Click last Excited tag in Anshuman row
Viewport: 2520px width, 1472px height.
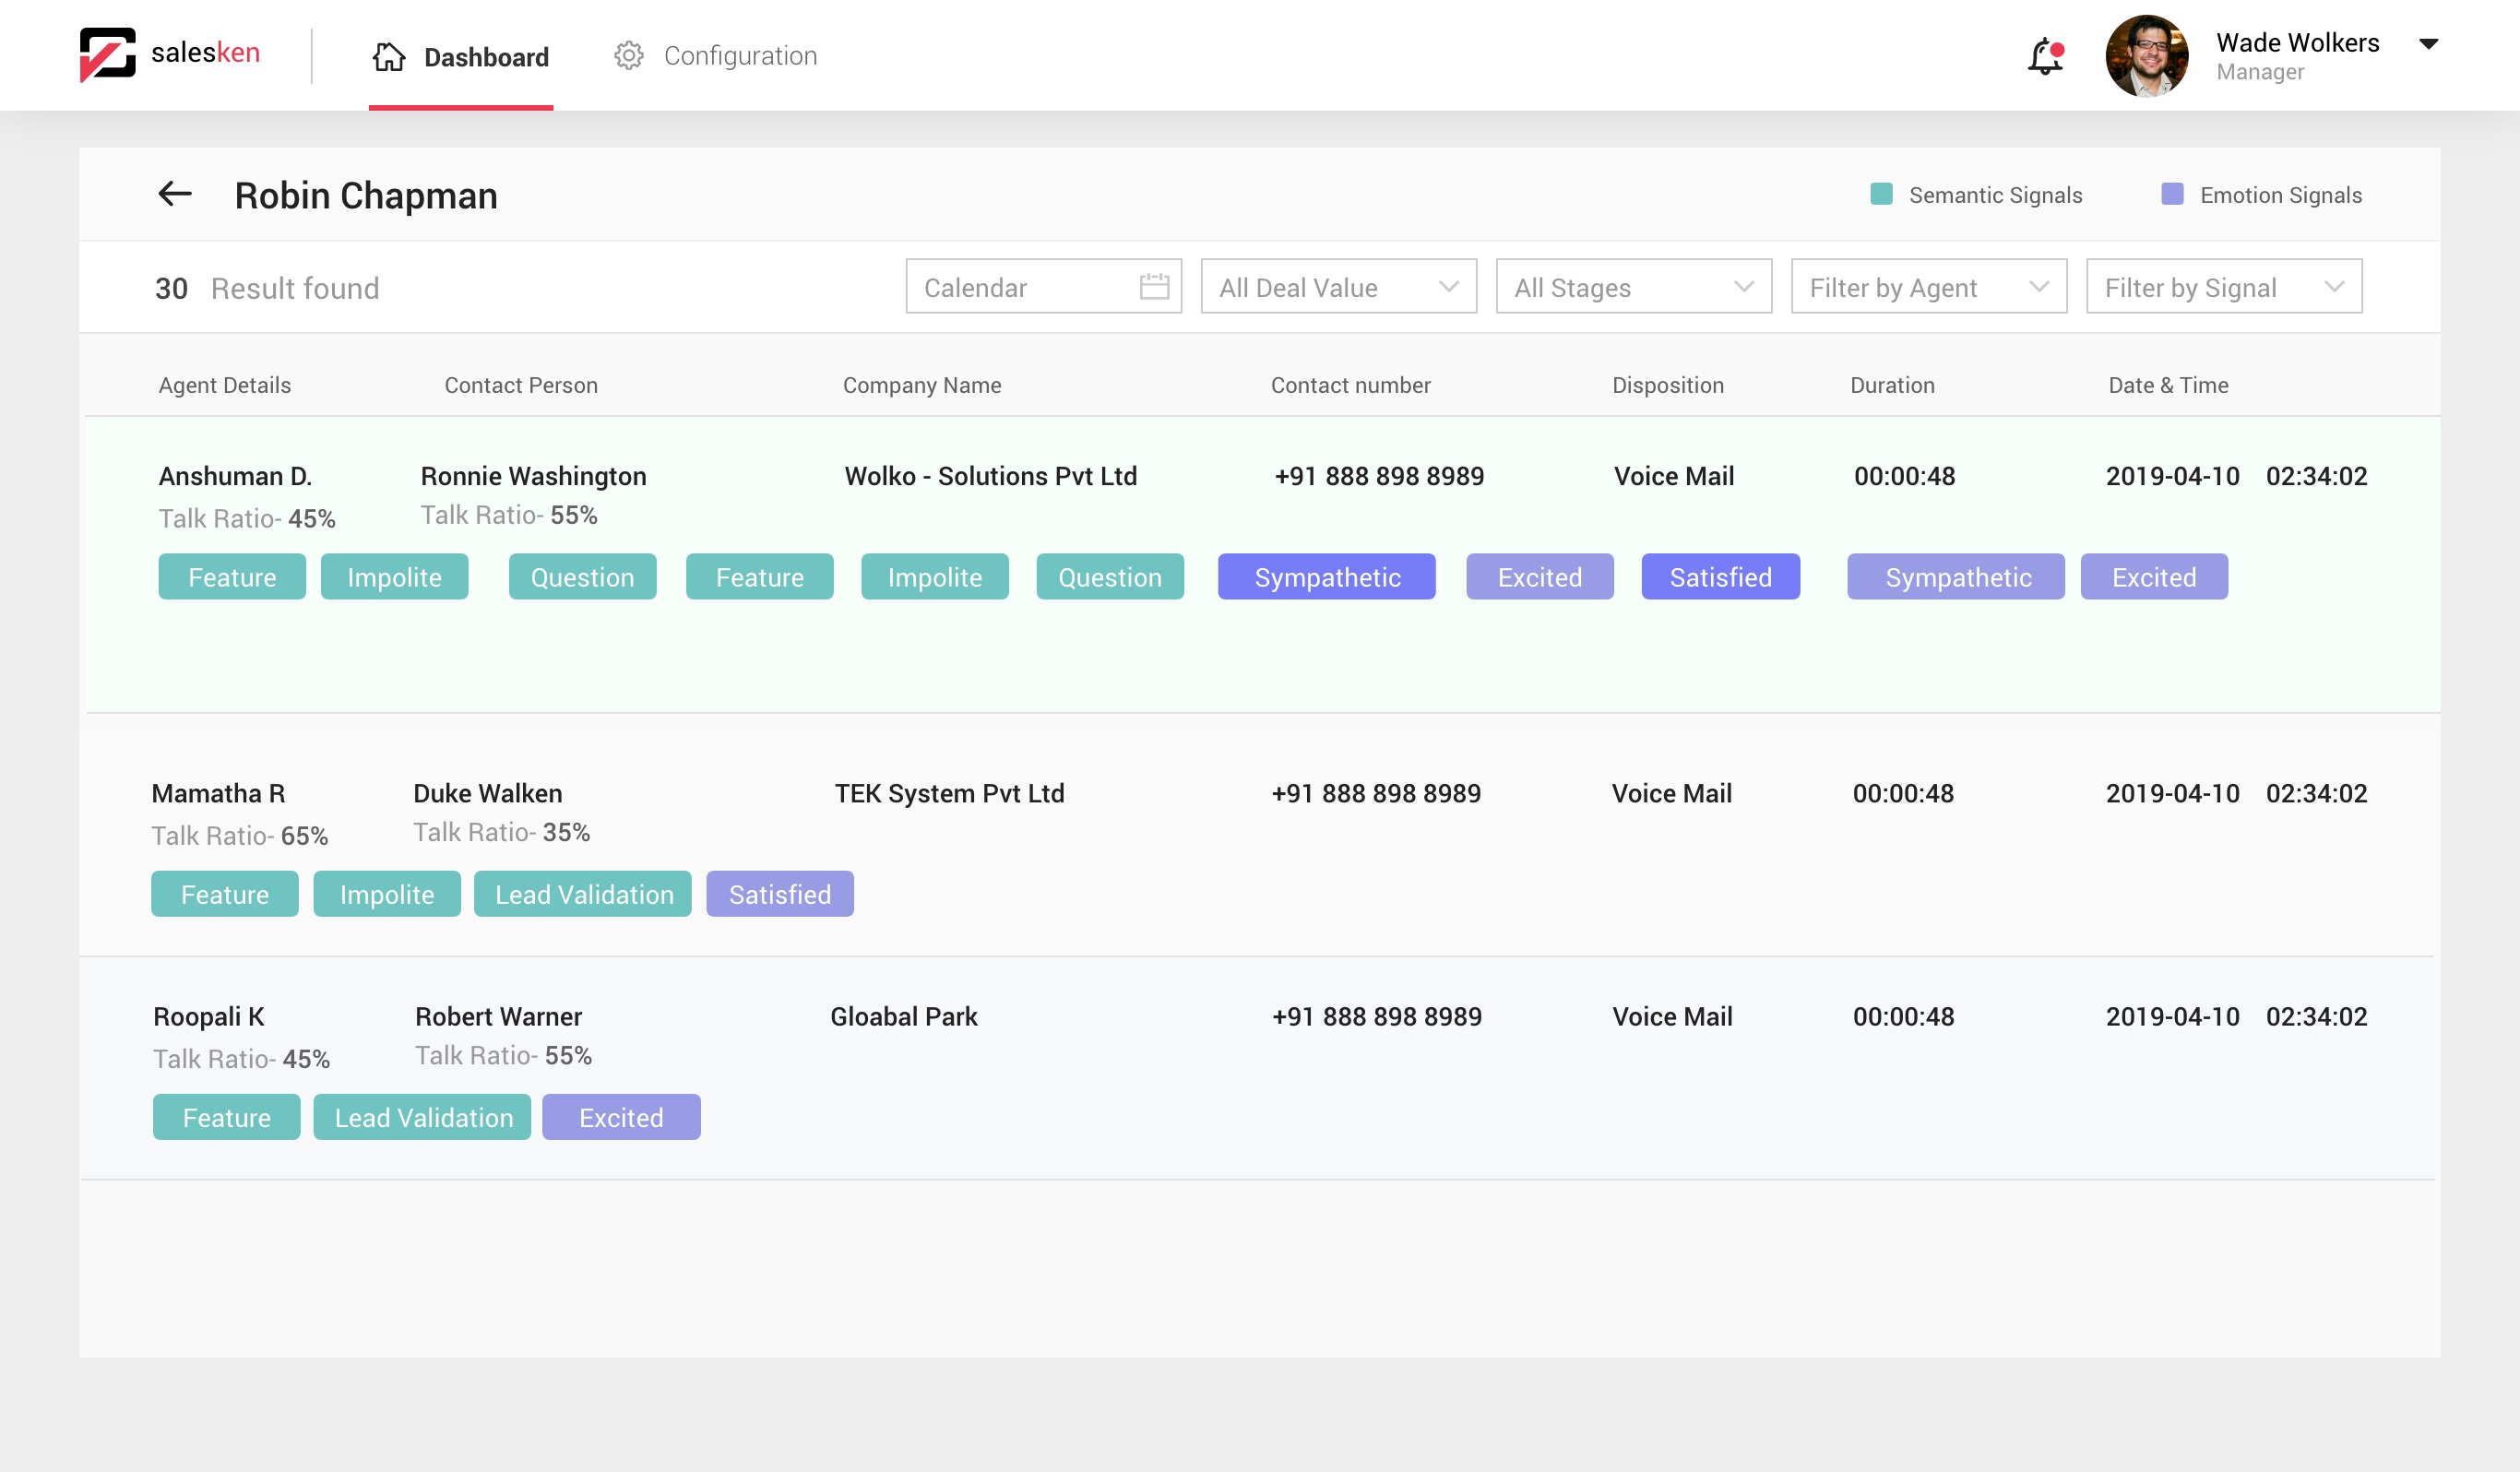coord(2154,577)
